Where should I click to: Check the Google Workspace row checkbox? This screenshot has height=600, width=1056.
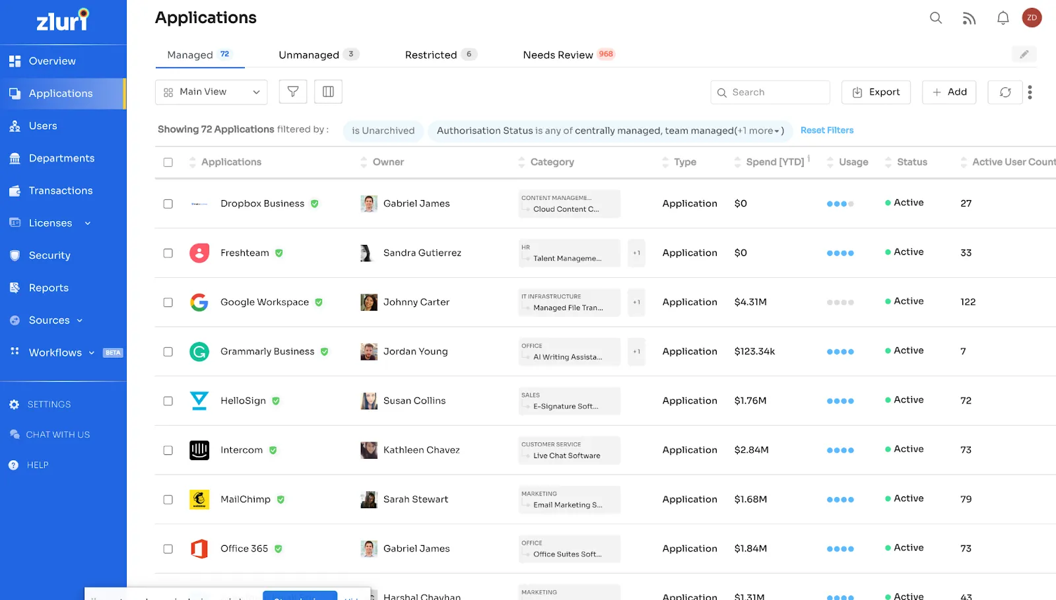click(x=168, y=302)
